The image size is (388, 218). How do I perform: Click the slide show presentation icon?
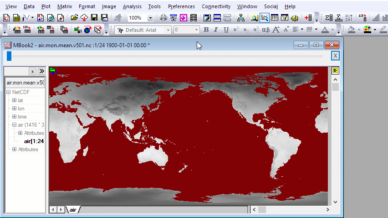click(174, 18)
